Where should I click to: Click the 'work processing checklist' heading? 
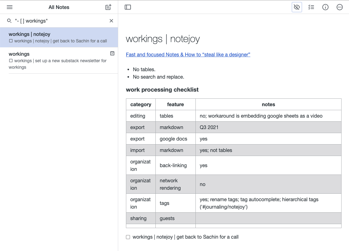pyautogui.click(x=162, y=89)
